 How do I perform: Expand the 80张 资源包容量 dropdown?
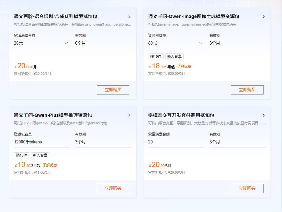(x=176, y=43)
